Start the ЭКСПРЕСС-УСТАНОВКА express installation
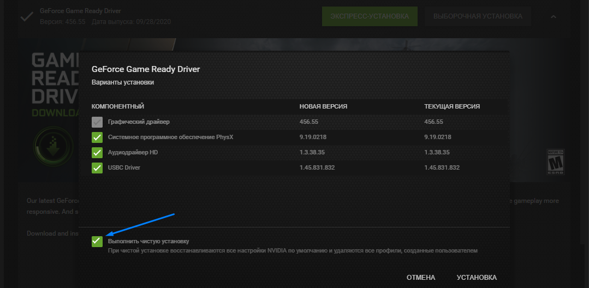The image size is (589, 288). click(370, 16)
